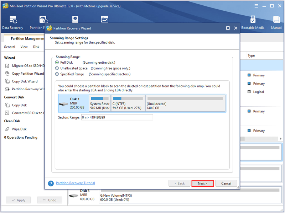Open the General menu

pos(10,47)
